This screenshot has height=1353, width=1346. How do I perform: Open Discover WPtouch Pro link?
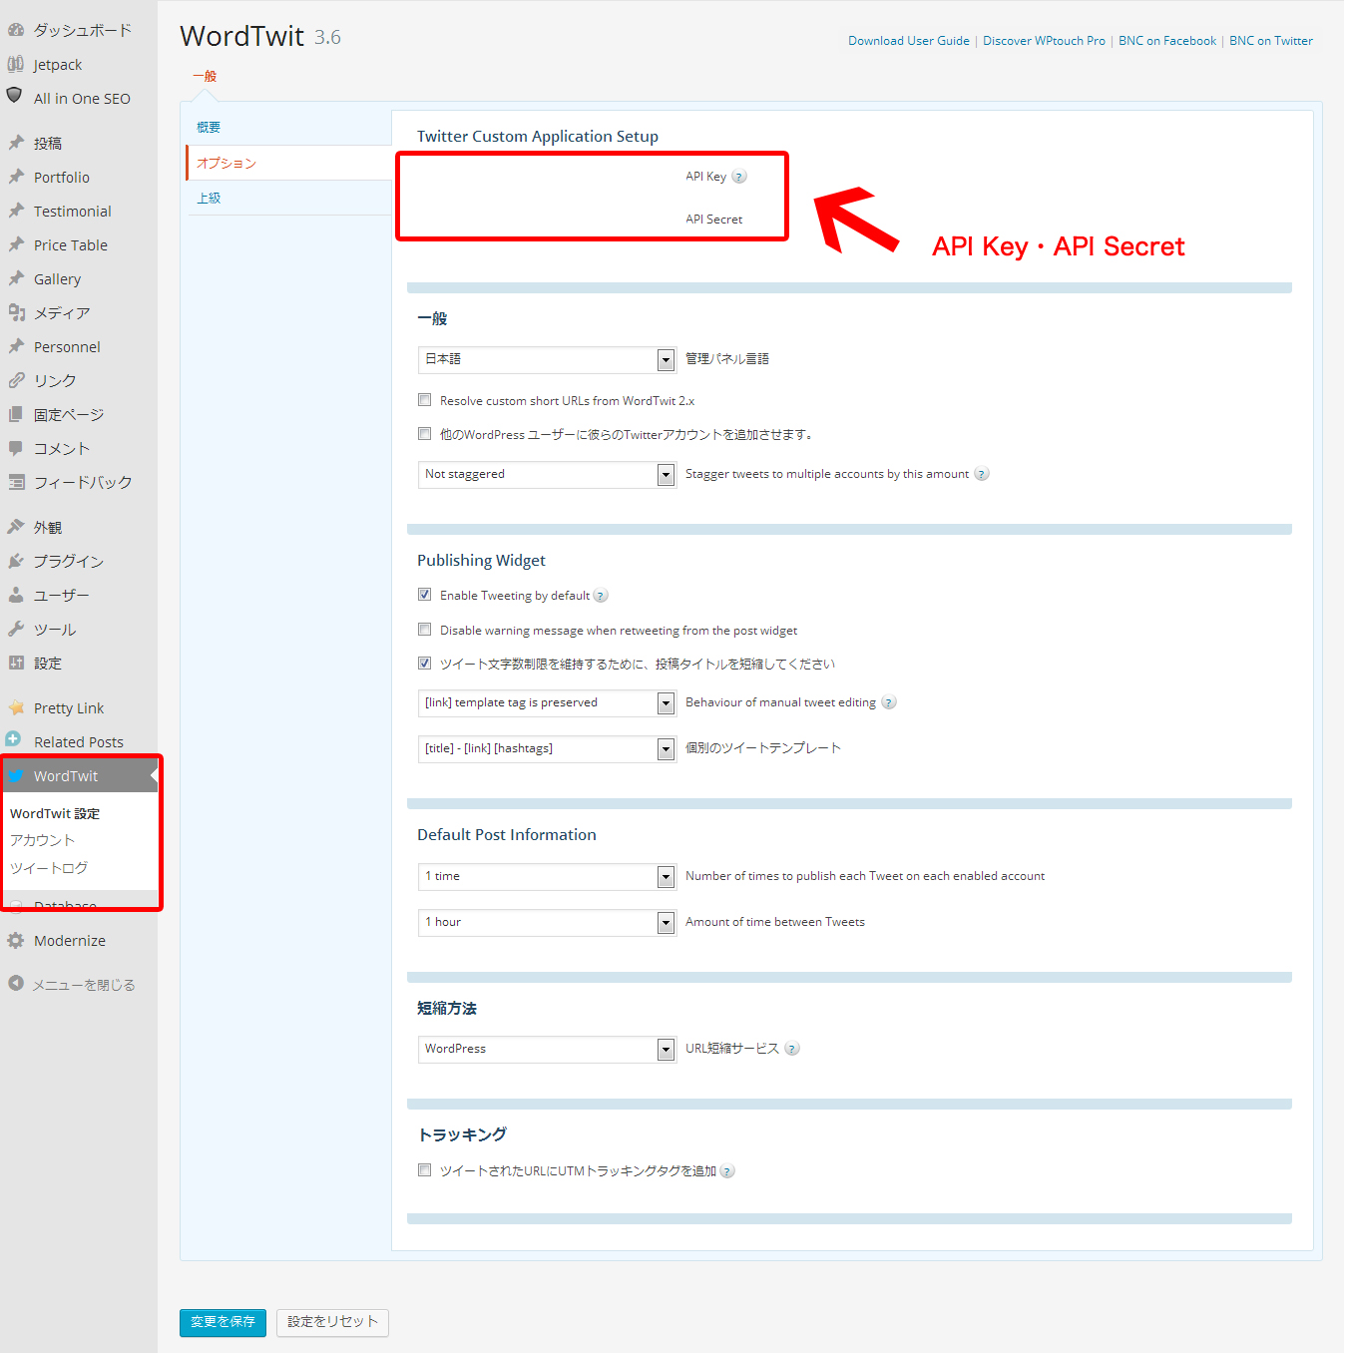tap(1044, 41)
